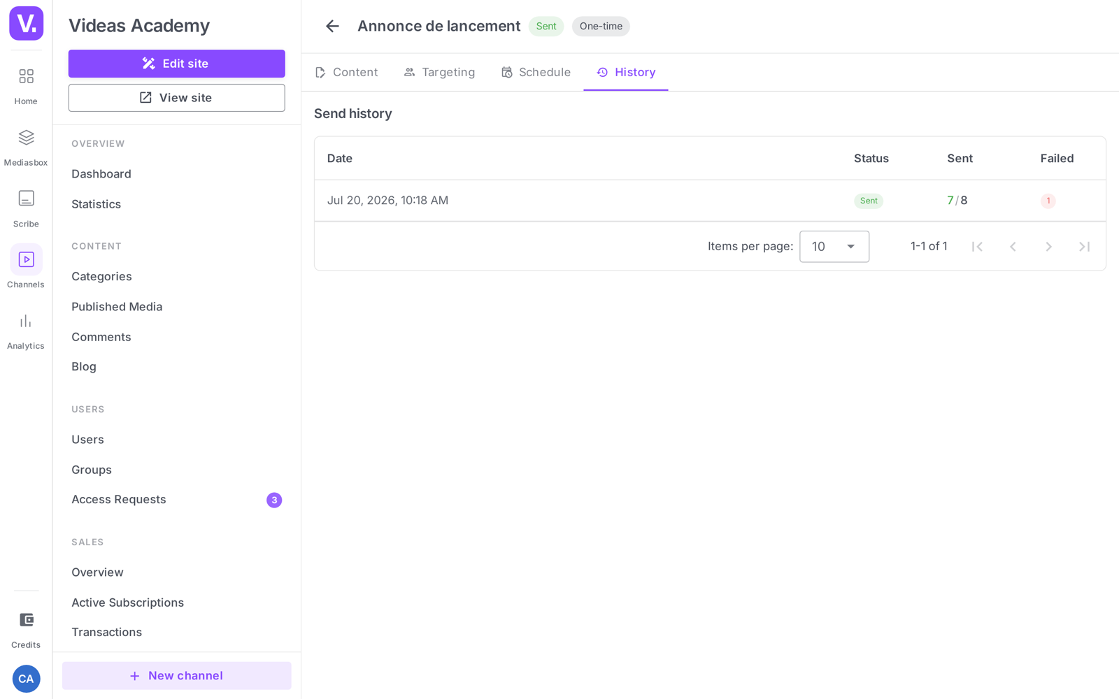Viewport: 1119px width, 699px height.
Task: Click the Videas V logo icon
Action: point(26,24)
